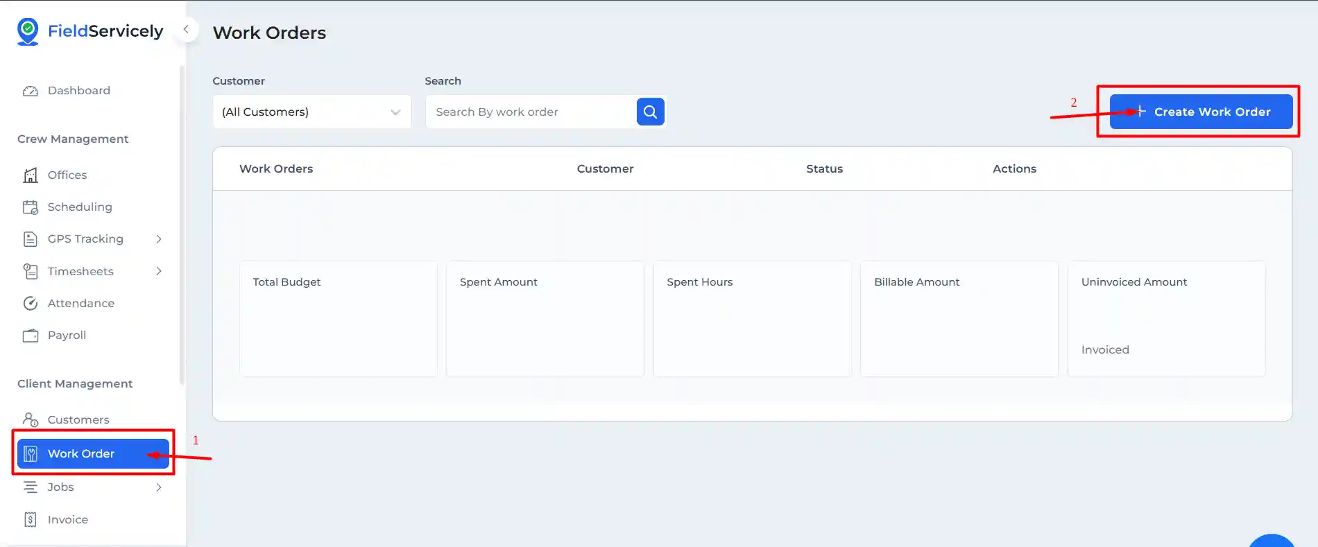Click Create Work Order button
The image size is (1318, 547).
[1201, 112]
